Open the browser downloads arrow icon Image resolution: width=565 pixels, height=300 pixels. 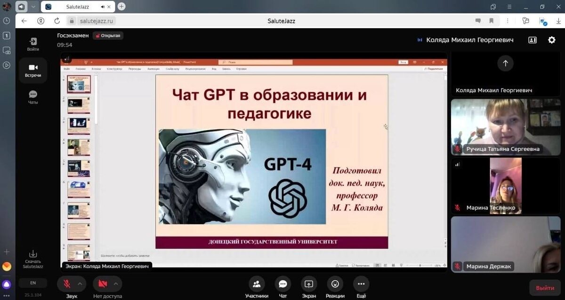(x=558, y=21)
